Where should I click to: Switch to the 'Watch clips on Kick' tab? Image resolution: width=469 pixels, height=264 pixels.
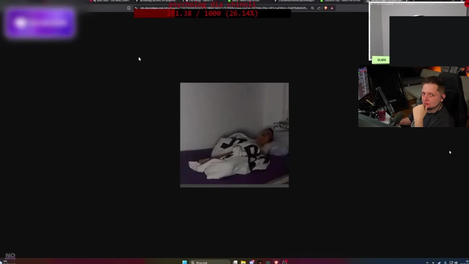[245, 1]
